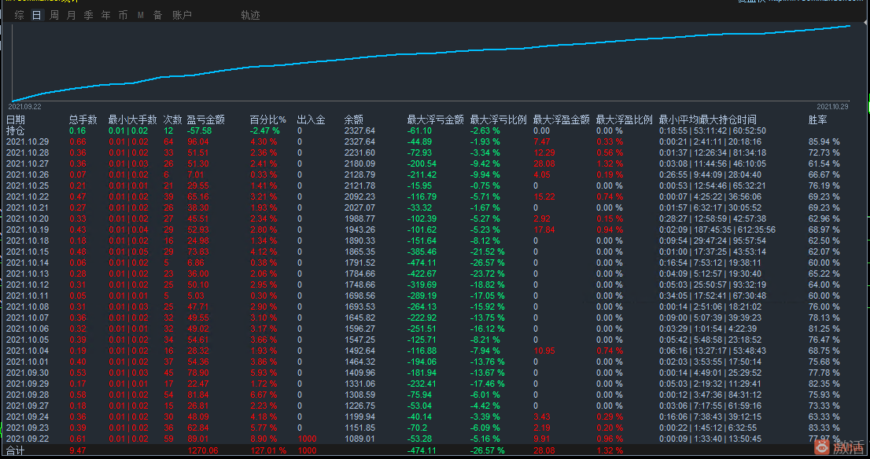Select the 2021.10.15 date row
The height and width of the screenshot is (459, 870).
[28, 252]
